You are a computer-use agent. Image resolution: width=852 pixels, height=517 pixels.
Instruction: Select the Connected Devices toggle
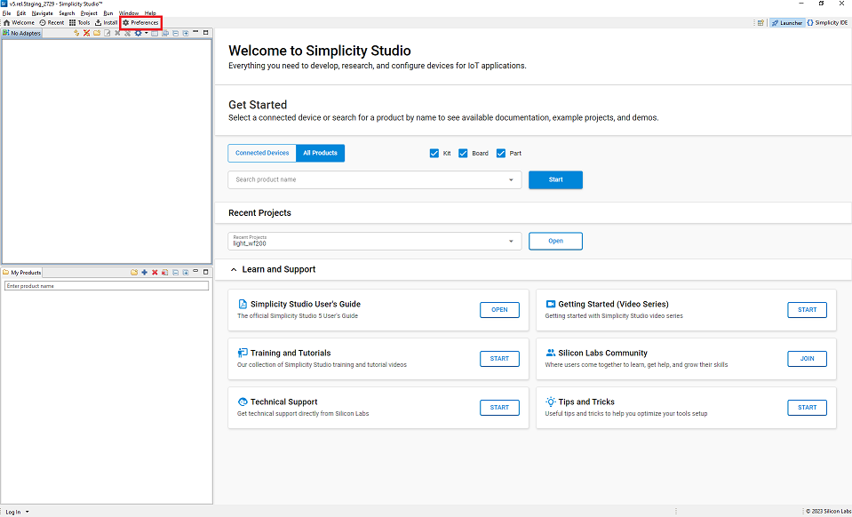[x=262, y=153]
